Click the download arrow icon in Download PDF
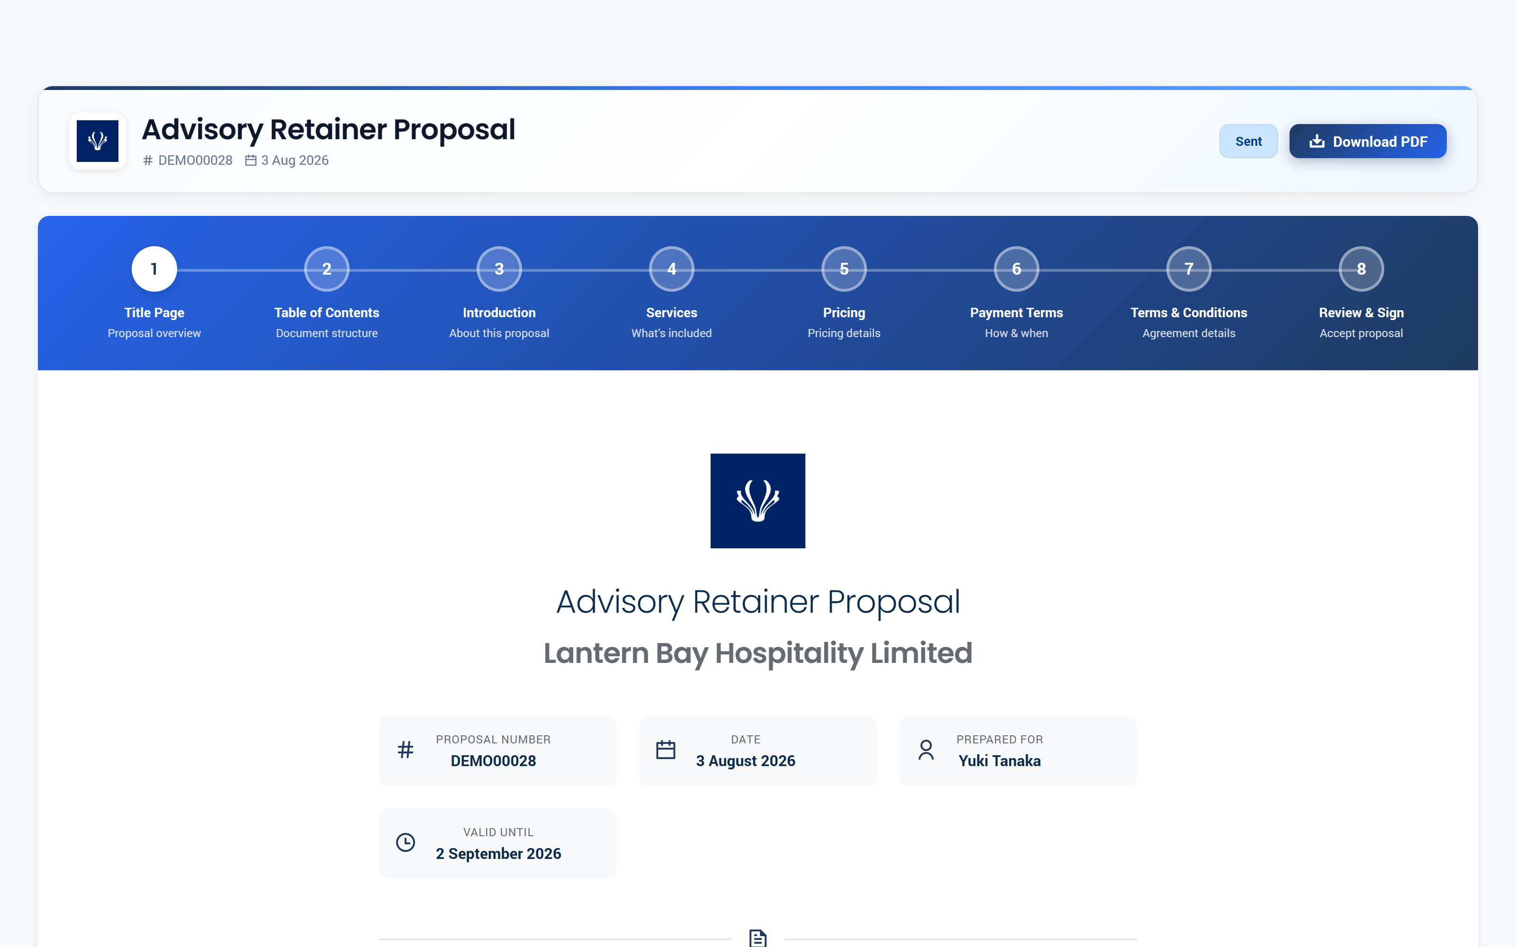The height and width of the screenshot is (947, 1516). click(x=1317, y=142)
